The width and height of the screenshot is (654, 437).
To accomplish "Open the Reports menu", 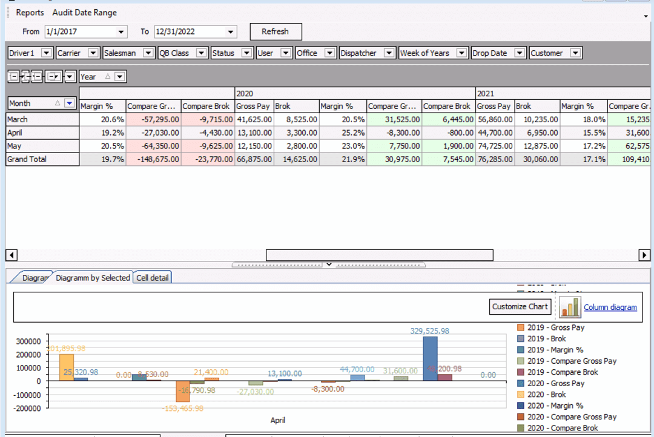I will (x=29, y=12).
